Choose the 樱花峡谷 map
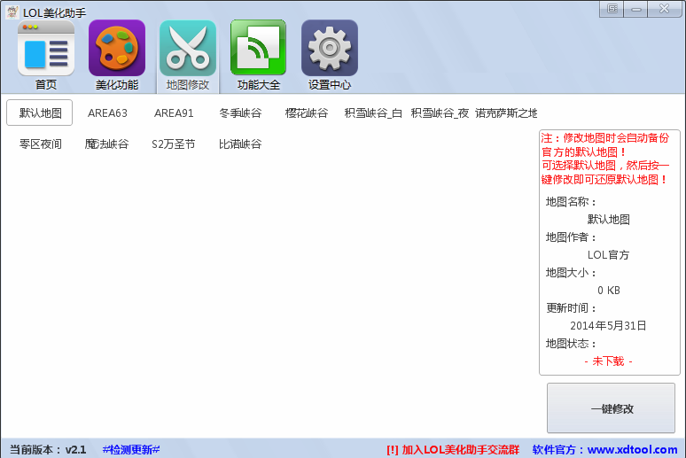Image resolution: width=686 pixels, height=458 pixels. 307,113
